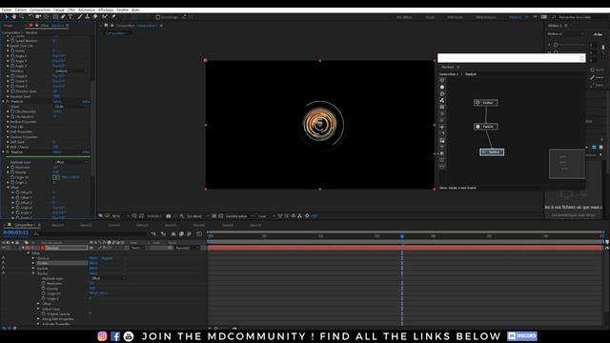The height and width of the screenshot is (343, 610).
Task: Select the Camera tool
Action: point(38,17)
